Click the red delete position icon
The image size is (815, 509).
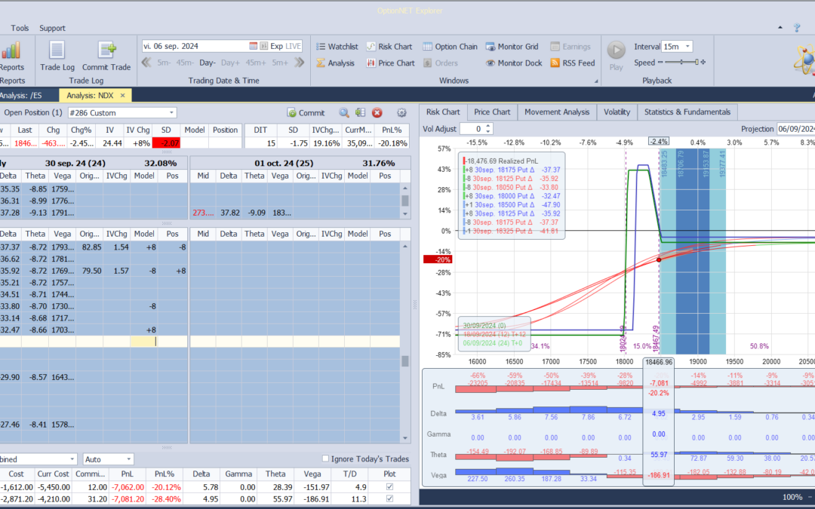[377, 113]
